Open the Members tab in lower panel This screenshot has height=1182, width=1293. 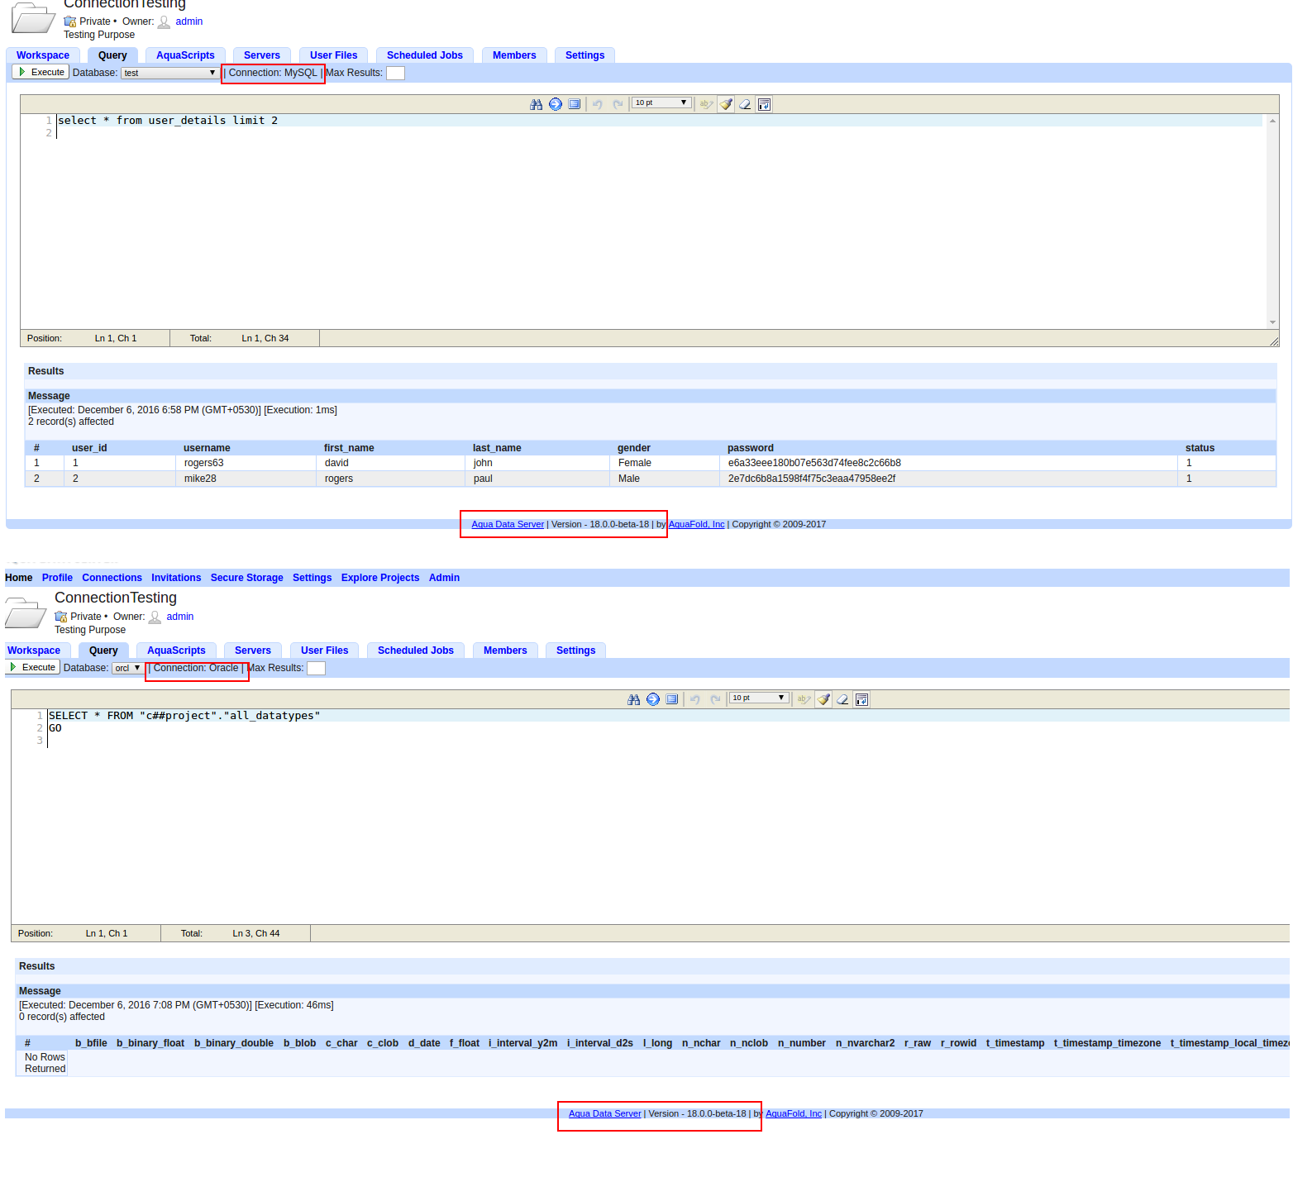(505, 651)
